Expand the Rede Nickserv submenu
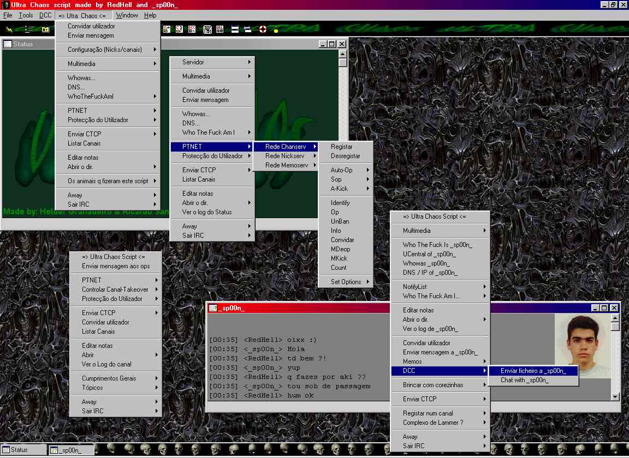This screenshot has width=629, height=458. (x=286, y=156)
